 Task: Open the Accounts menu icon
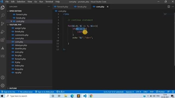(2, 77)
